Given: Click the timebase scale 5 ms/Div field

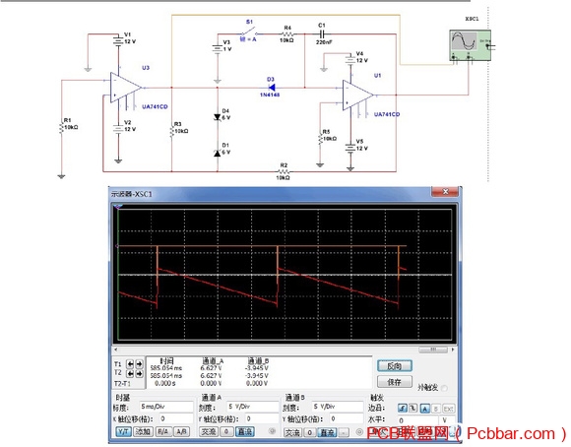Looking at the screenshot, I should point(166,407).
